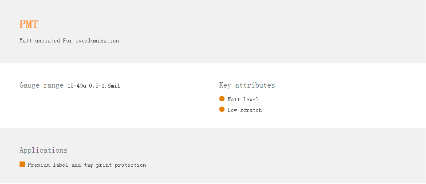Click the 0.5-1.6mil gauge value
The width and height of the screenshot is (426, 184).
pyautogui.click(x=105, y=86)
